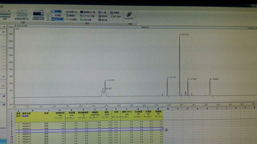
Task: Select column header H in results table
Action: pyautogui.click(x=107, y=110)
